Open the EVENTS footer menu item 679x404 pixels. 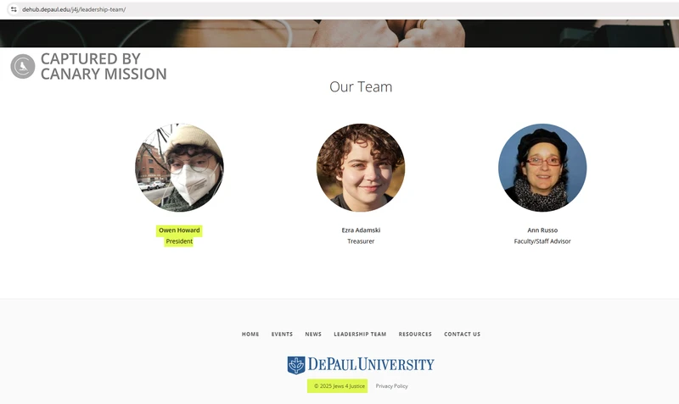[282, 334]
